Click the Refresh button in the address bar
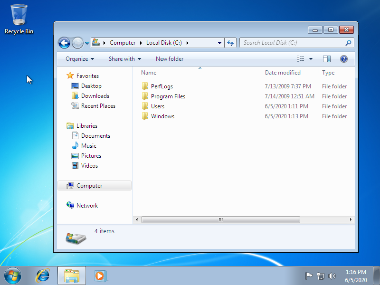The width and height of the screenshot is (380, 285). [230, 43]
